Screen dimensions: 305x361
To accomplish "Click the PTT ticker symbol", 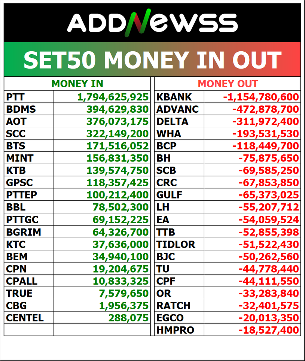I will pos(15,97).
